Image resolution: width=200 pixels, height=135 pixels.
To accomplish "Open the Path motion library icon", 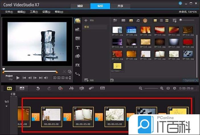I will (x=77, y=74).
